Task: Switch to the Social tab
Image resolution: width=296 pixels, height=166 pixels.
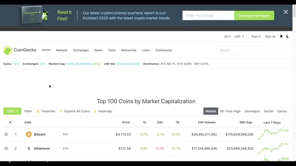Action: pos(268,111)
